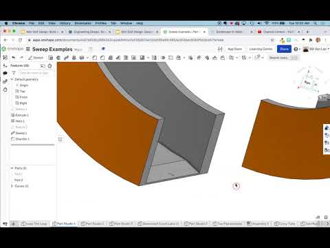Open the dropdown arrow next to the pattern tool

(x=148, y=58)
